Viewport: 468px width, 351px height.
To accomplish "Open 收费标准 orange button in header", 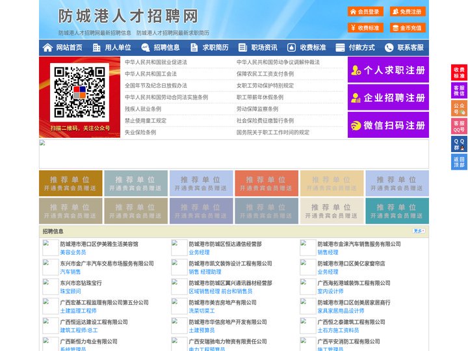I will 365,28.
